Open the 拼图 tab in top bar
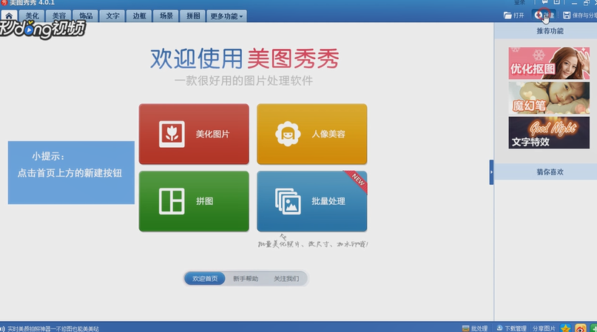Image resolution: width=597 pixels, height=332 pixels. (x=193, y=16)
